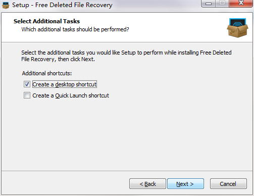Image resolution: width=254 pixels, height=196 pixels.
Task: Uncheck the desktop shortcut checkbox
Action: click(27, 84)
